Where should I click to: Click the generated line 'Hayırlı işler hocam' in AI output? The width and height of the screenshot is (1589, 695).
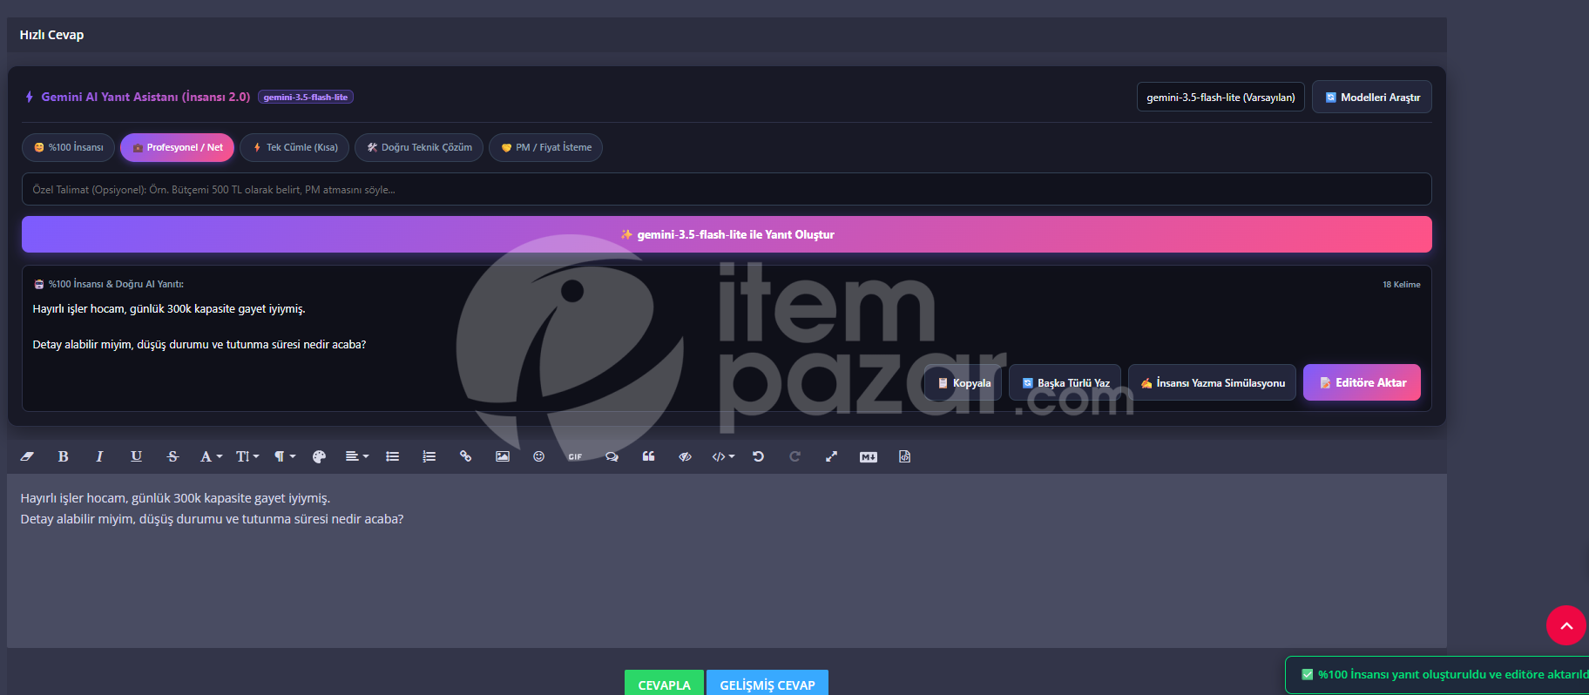(x=169, y=308)
